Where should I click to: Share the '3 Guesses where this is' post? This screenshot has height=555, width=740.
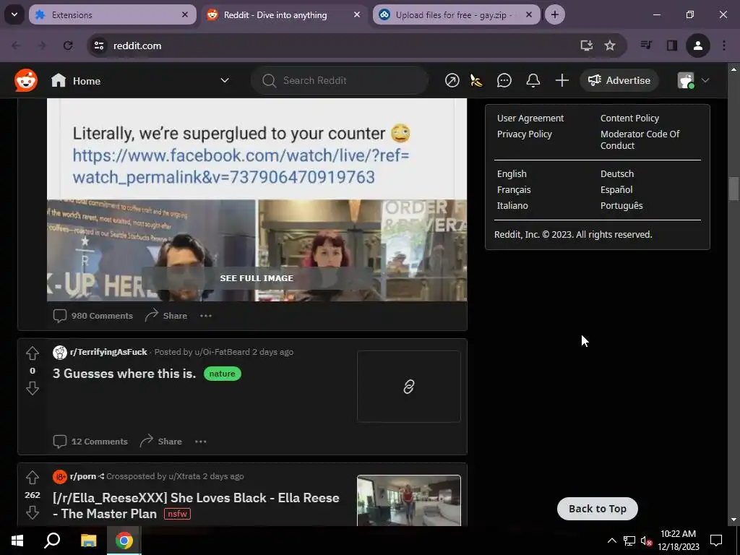(x=161, y=442)
